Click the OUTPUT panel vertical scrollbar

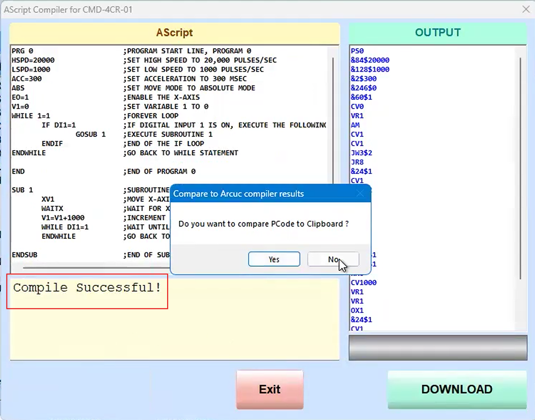click(x=520, y=168)
